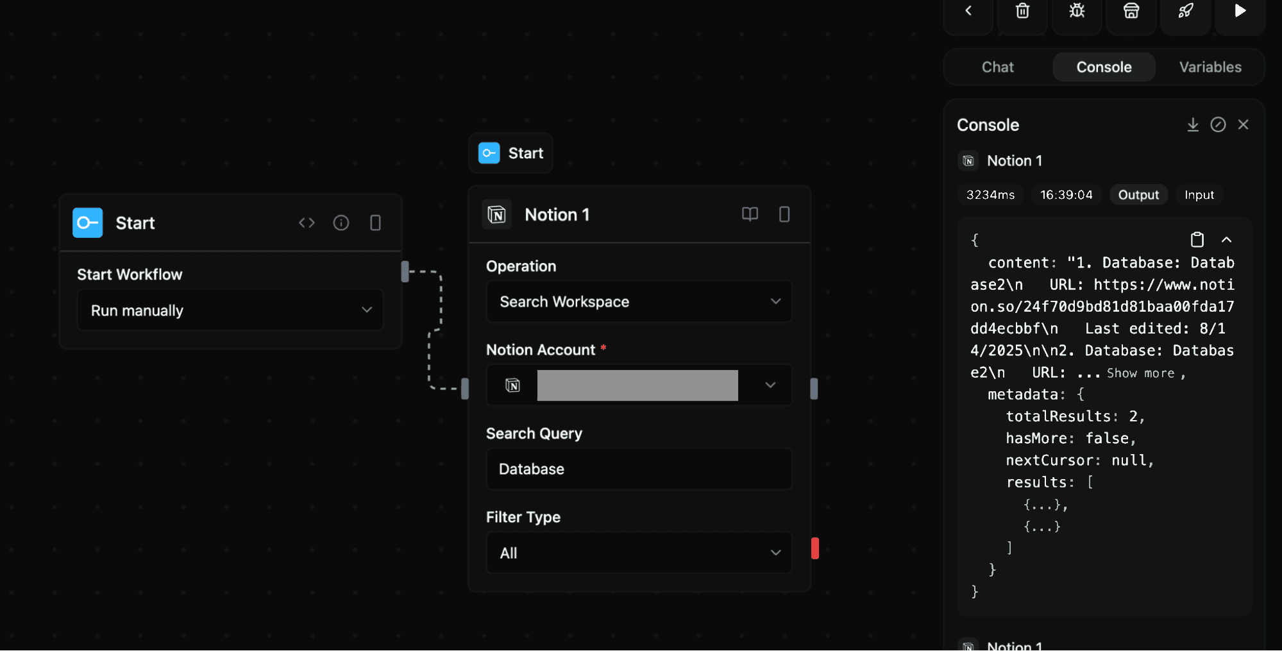Open the marketplace store icon
Screen dimensions: 1282x651
(1131, 10)
